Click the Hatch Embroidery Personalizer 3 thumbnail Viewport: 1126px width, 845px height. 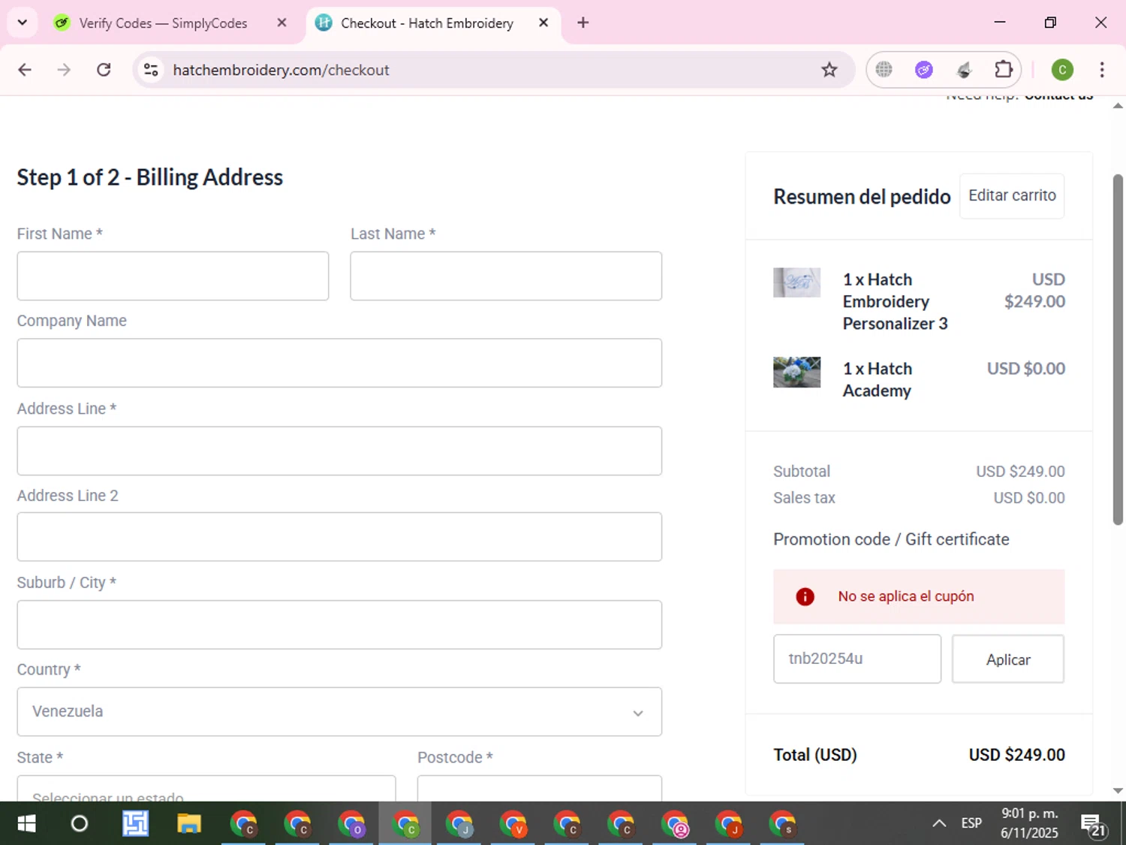[x=796, y=282]
